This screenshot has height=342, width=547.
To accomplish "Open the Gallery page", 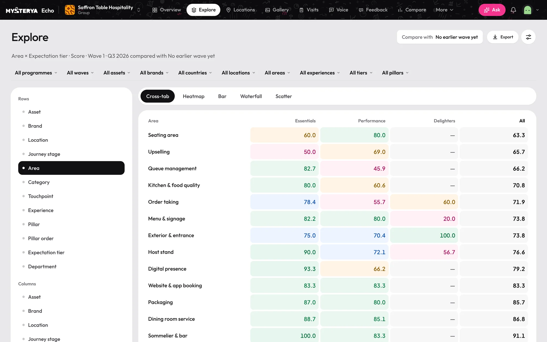I will 277,10.
